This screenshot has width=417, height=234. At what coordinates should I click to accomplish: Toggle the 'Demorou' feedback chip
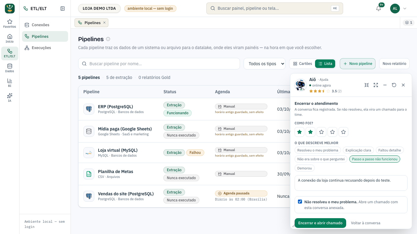click(305, 168)
